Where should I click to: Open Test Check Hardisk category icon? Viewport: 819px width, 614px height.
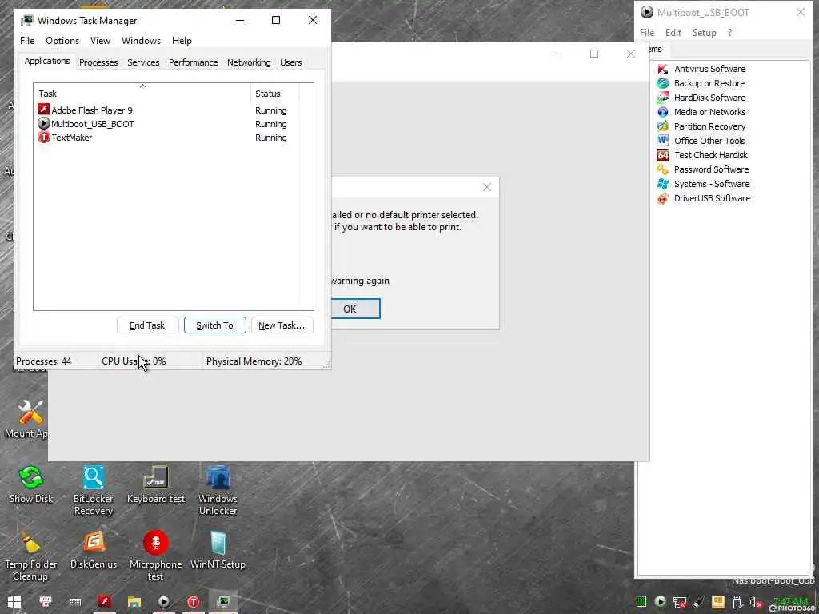click(x=663, y=155)
